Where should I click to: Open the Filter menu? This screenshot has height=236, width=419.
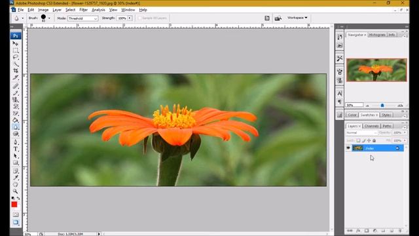(x=83, y=10)
